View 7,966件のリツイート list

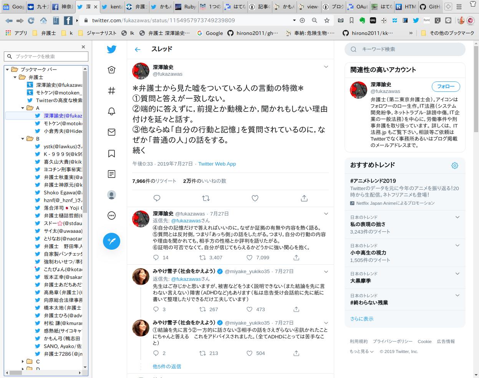pyautogui.click(x=154, y=181)
